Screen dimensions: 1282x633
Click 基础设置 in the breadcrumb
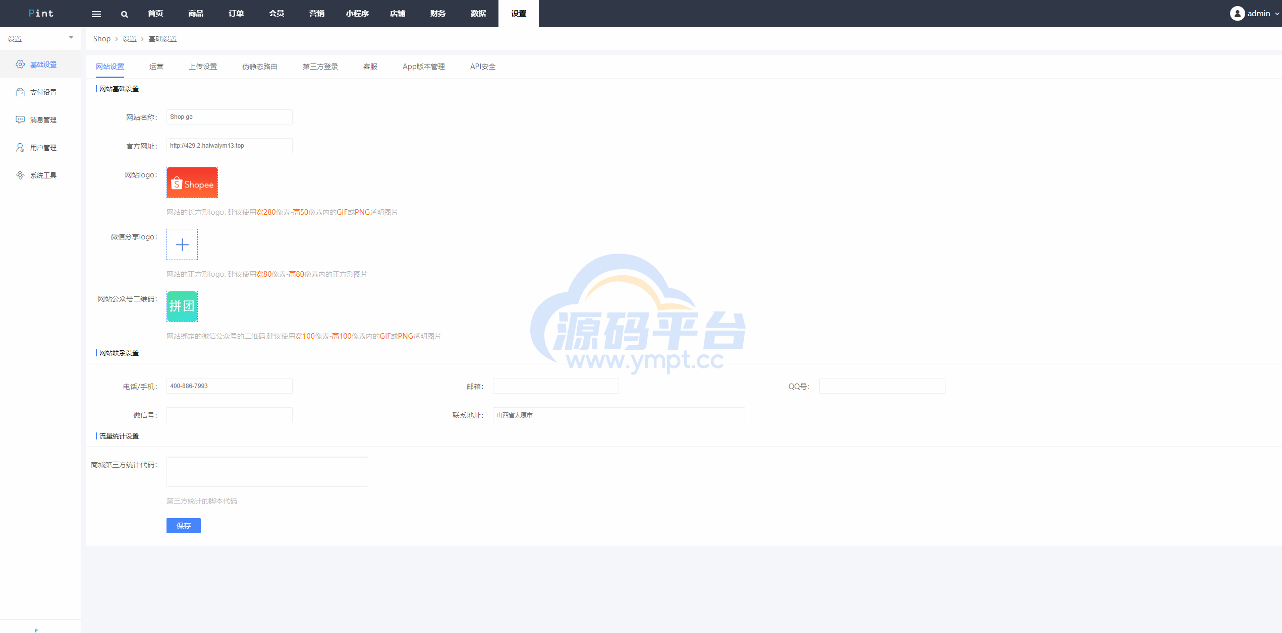point(162,39)
